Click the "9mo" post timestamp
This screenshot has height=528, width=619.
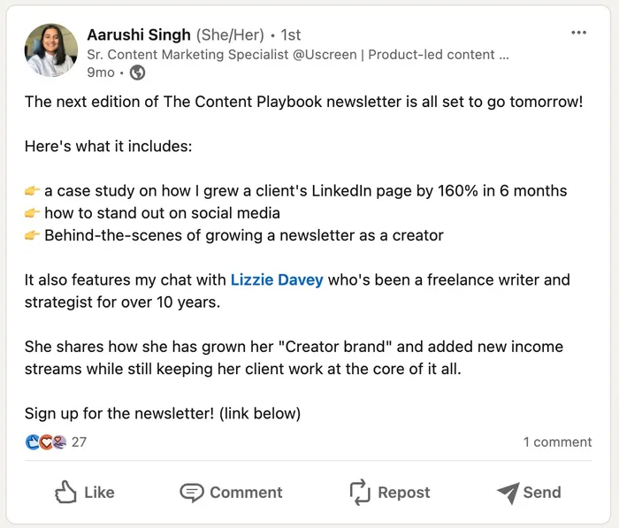(100, 73)
